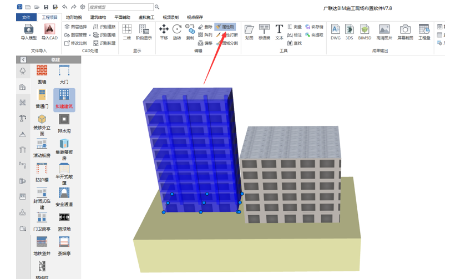Click 阶段显示 stage display icon

tap(144, 32)
